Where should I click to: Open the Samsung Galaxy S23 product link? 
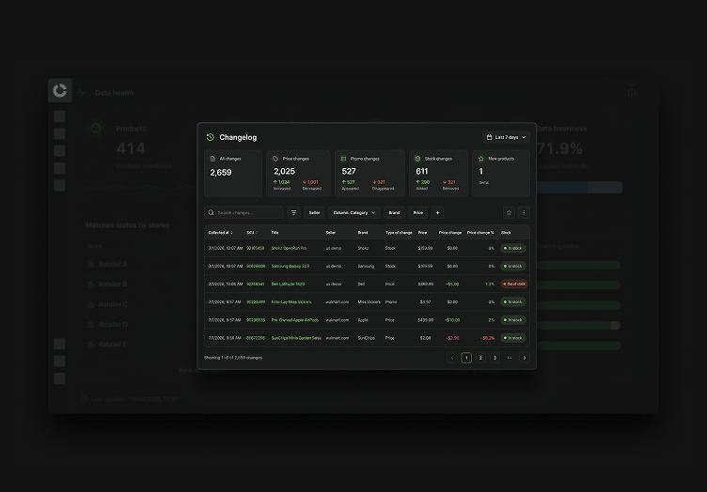(x=290, y=266)
